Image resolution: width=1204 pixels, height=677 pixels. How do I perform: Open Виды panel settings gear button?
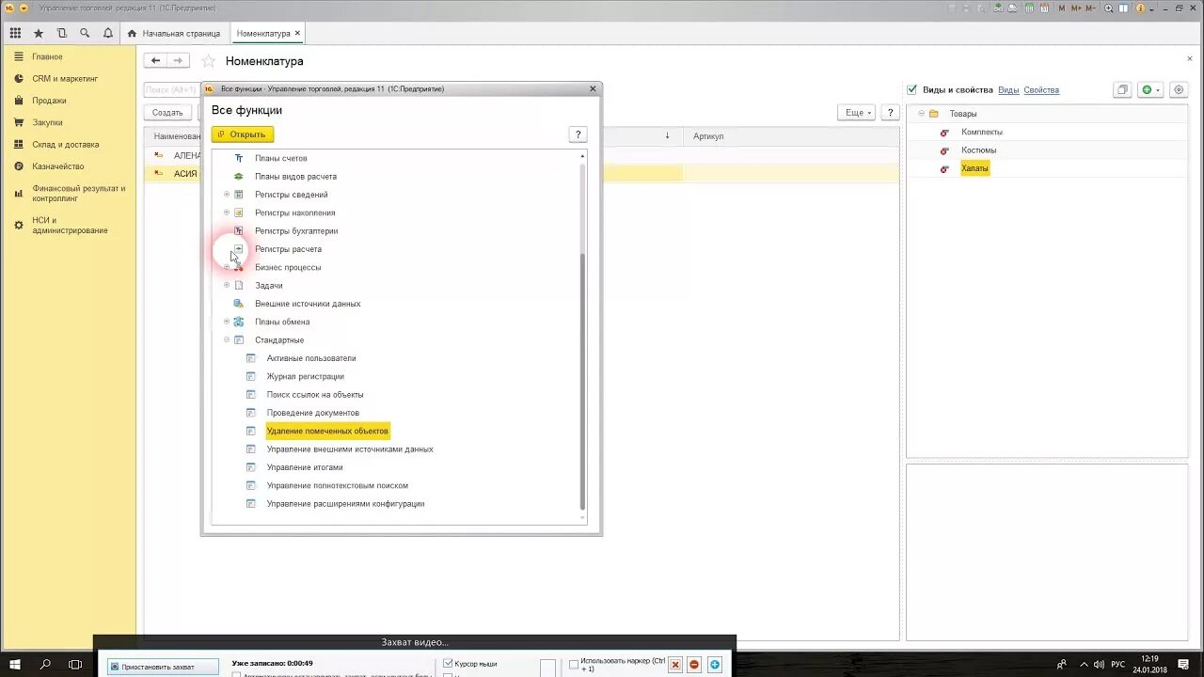1179,90
